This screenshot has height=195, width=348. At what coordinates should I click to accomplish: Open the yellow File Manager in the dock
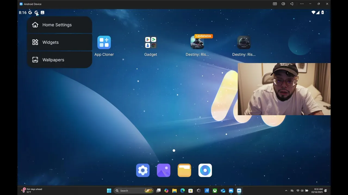pyautogui.click(x=184, y=170)
